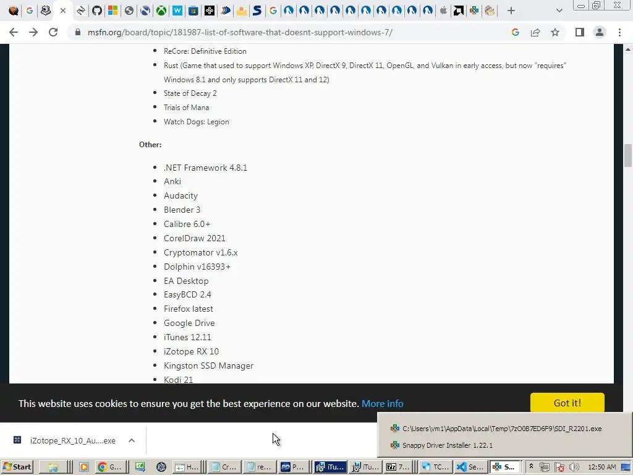Click the 'Kingston SSD Manager' list item
The height and width of the screenshot is (475, 633).
209,366
